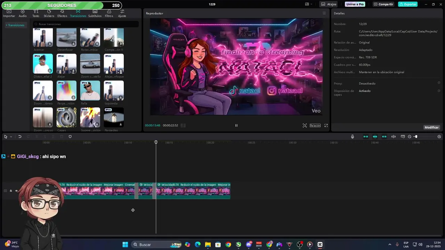This screenshot has height=250, width=445.
Task: Open File Explorer from taskbar
Action: [x=208, y=244]
